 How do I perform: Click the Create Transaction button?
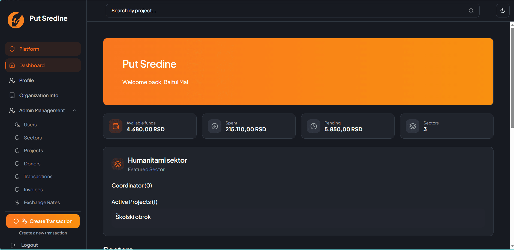pos(43,221)
